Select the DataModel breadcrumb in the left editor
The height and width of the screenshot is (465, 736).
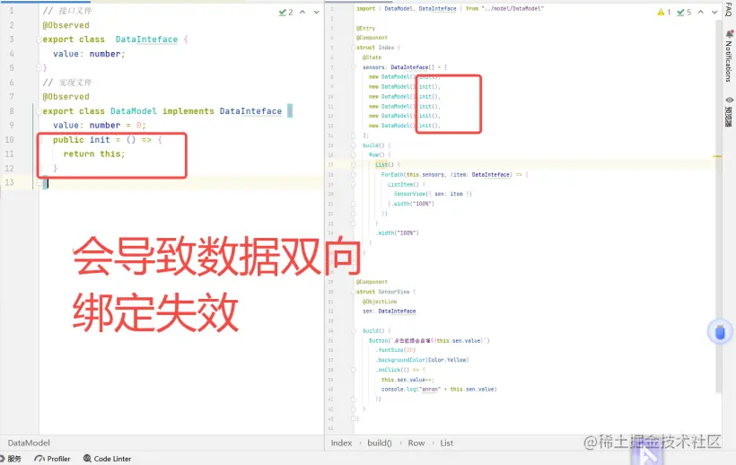pyautogui.click(x=29, y=443)
